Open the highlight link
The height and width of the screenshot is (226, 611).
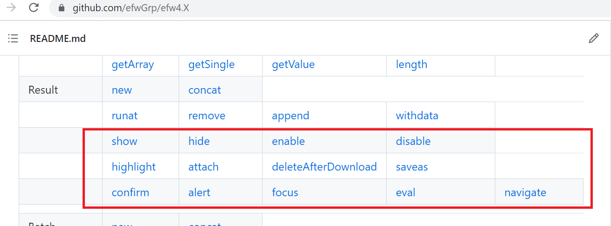pos(134,167)
